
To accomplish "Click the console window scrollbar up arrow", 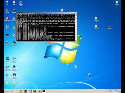I will tap(76, 15).
